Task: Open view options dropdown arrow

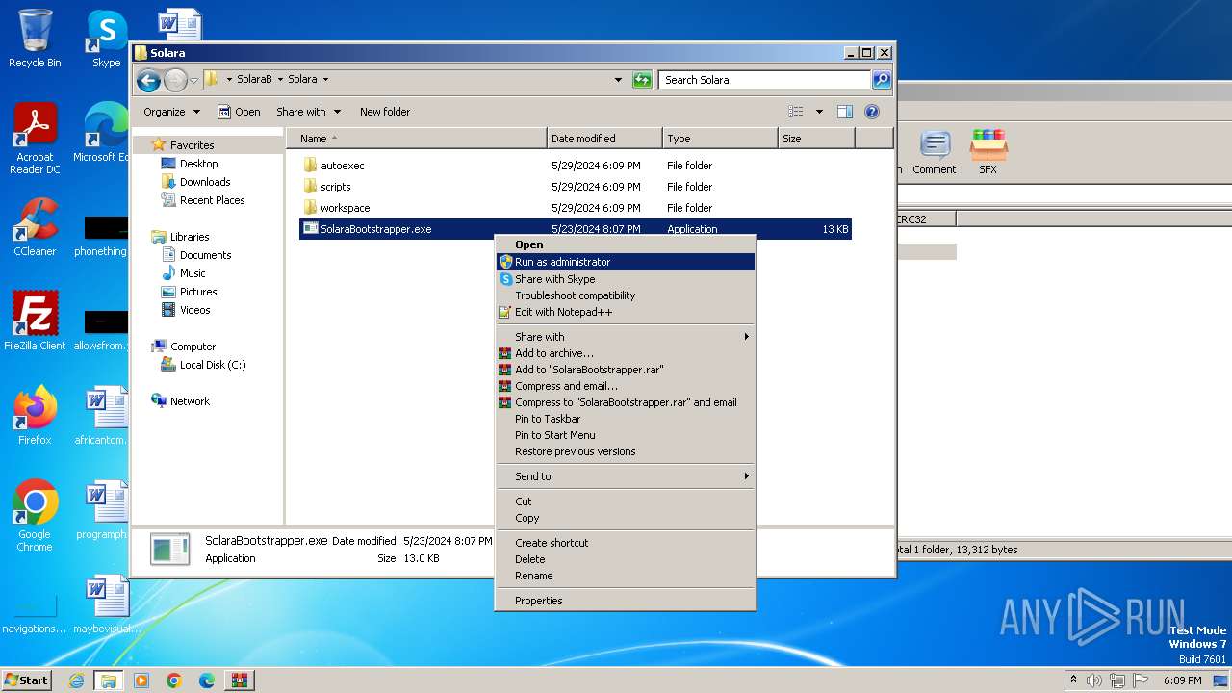Action: [x=819, y=112]
